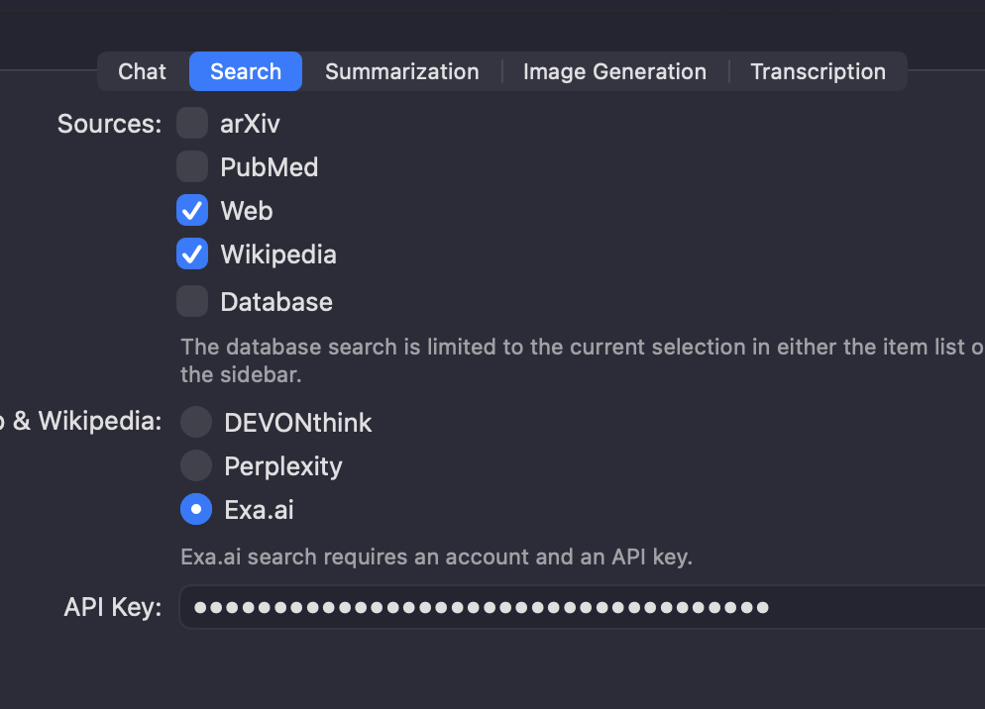Uncheck the Web source checkbox

tap(192, 210)
